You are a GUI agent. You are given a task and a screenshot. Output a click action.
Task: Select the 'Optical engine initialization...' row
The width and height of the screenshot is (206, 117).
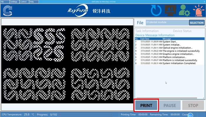pyautogui.click(x=170, y=48)
